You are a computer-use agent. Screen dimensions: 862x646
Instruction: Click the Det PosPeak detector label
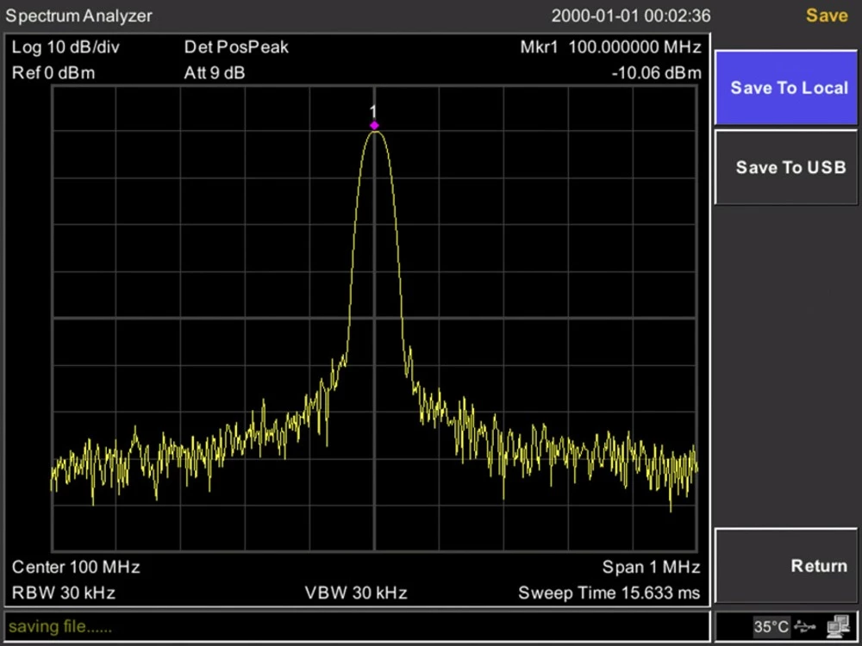[236, 47]
